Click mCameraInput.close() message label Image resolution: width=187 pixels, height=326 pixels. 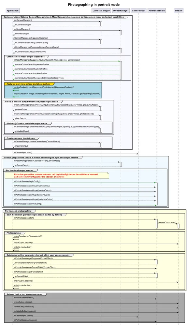pos(23,316)
